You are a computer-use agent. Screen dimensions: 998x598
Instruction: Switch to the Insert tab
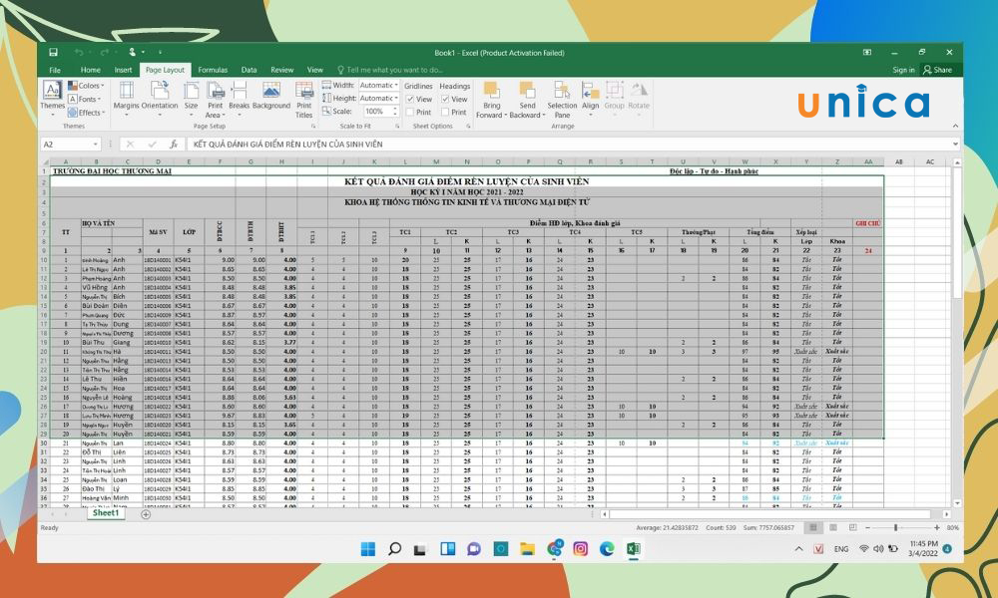pyautogui.click(x=123, y=70)
